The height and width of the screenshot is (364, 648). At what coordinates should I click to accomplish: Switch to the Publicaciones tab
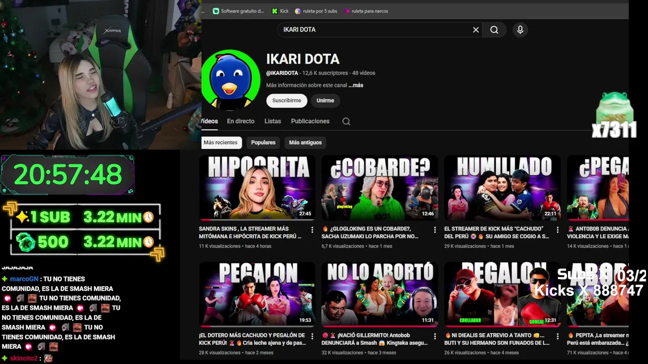[x=310, y=121]
